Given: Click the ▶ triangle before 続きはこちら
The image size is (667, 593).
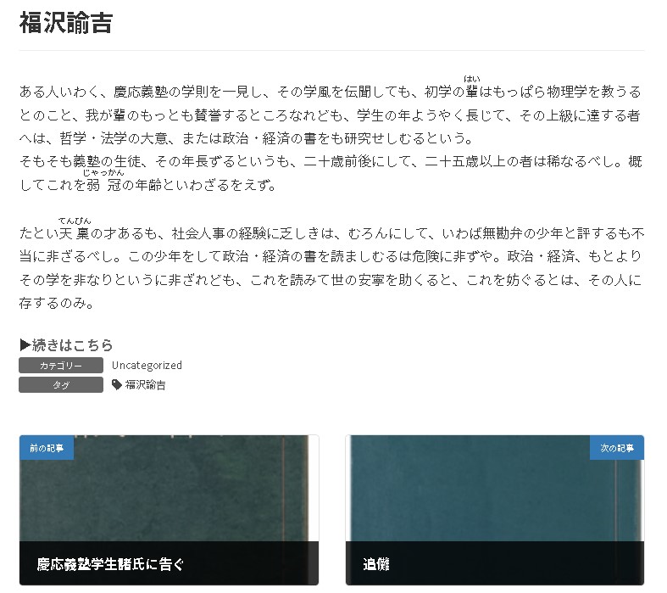Looking at the screenshot, I should [x=25, y=345].
